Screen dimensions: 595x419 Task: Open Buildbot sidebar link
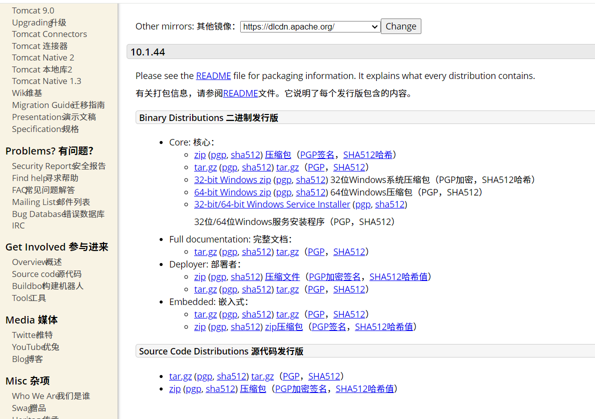(x=48, y=286)
